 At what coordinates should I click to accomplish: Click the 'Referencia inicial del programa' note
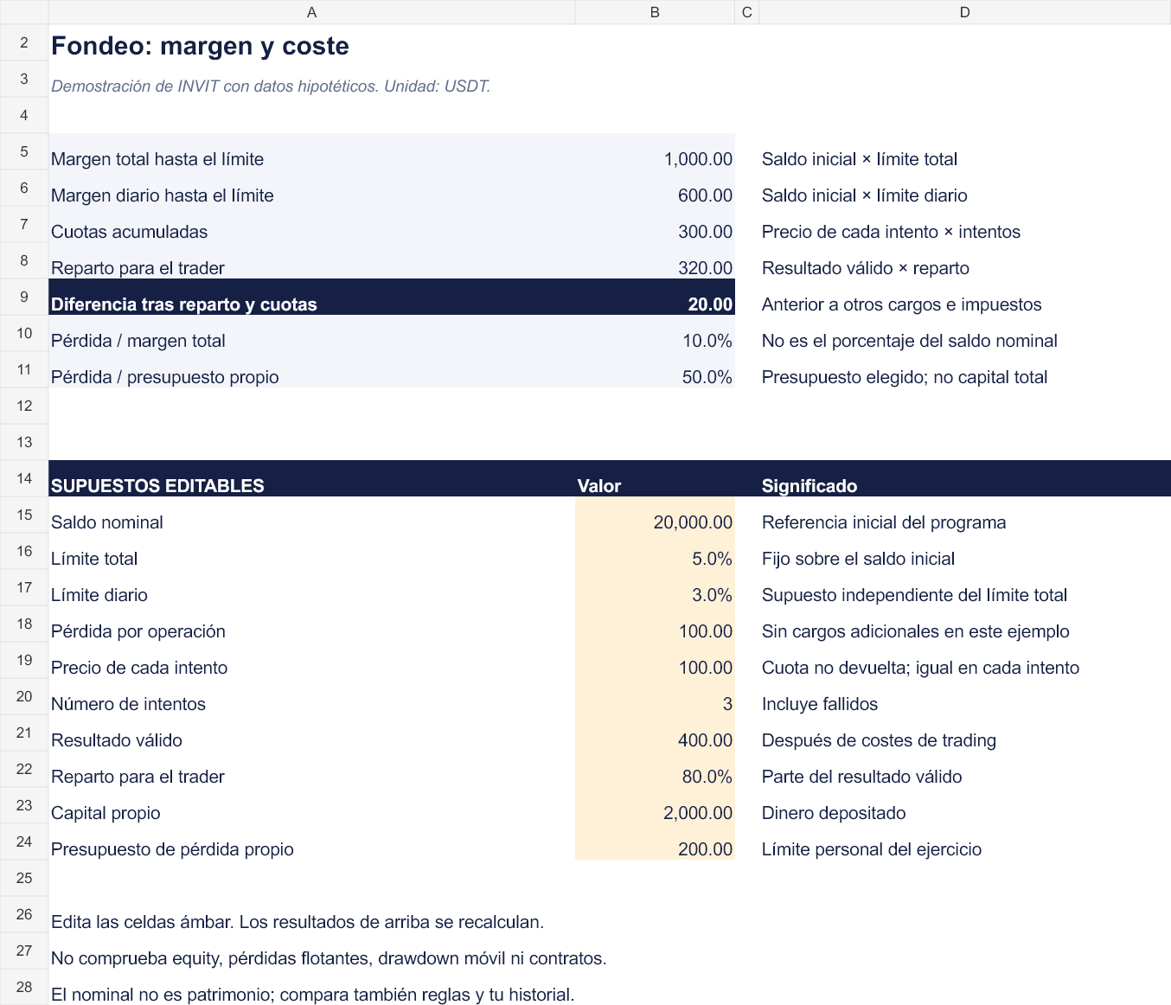[x=884, y=522]
